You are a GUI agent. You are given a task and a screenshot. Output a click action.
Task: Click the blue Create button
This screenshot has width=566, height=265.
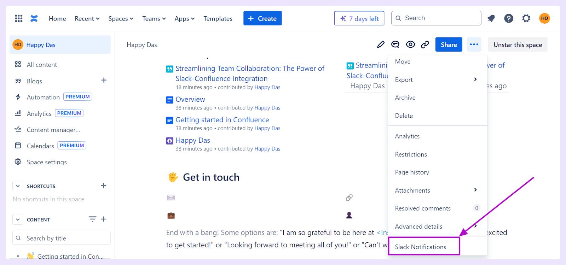pos(262,18)
